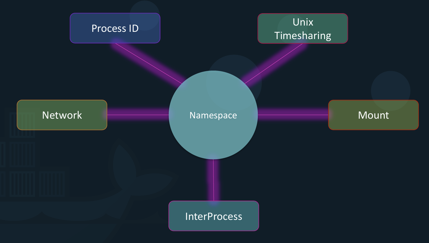Select the Process ID box
This screenshot has height=243, width=429.
point(115,28)
